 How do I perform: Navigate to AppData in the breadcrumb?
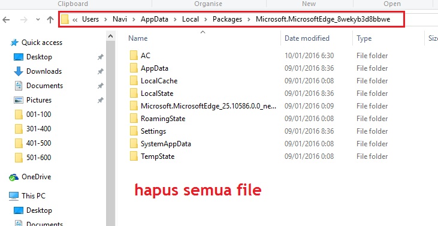pos(154,19)
